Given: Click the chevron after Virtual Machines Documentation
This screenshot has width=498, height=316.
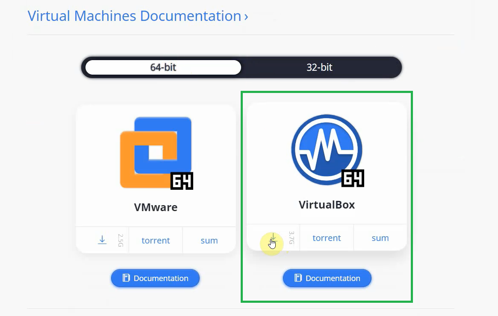Looking at the screenshot, I should 245,16.
